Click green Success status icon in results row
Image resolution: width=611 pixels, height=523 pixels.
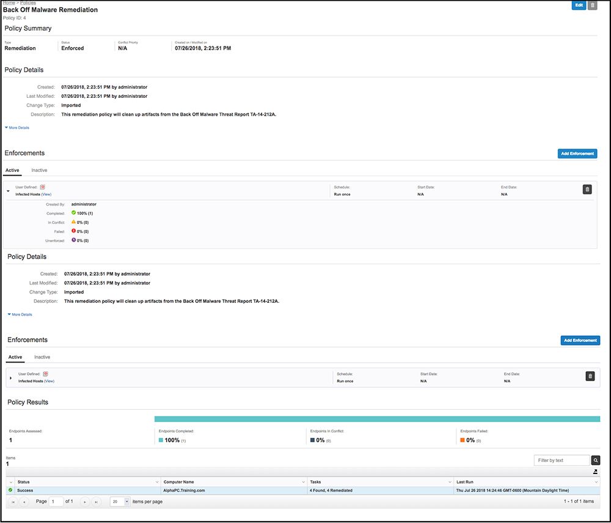[10, 490]
